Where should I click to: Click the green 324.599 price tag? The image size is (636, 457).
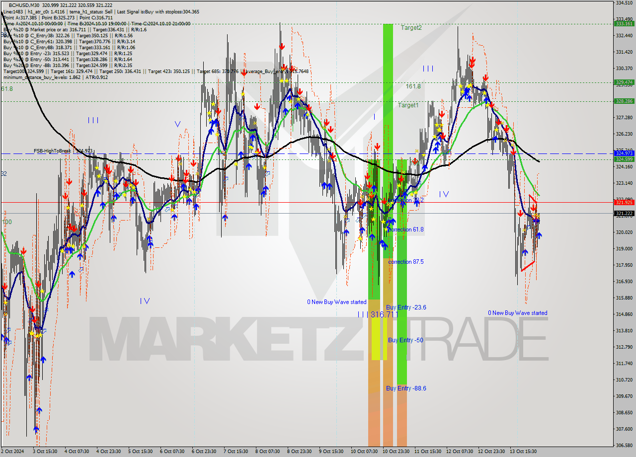(624, 159)
